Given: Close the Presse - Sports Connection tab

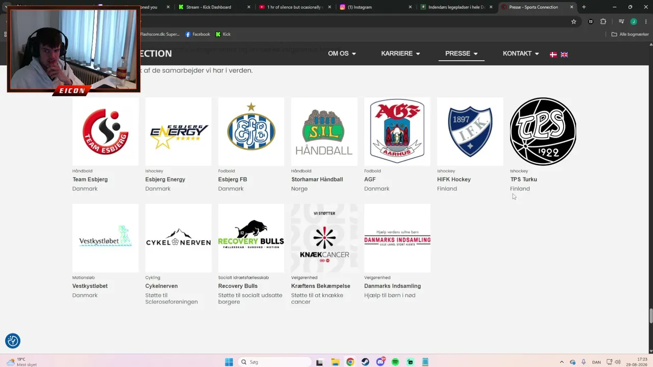Looking at the screenshot, I should point(572,7).
